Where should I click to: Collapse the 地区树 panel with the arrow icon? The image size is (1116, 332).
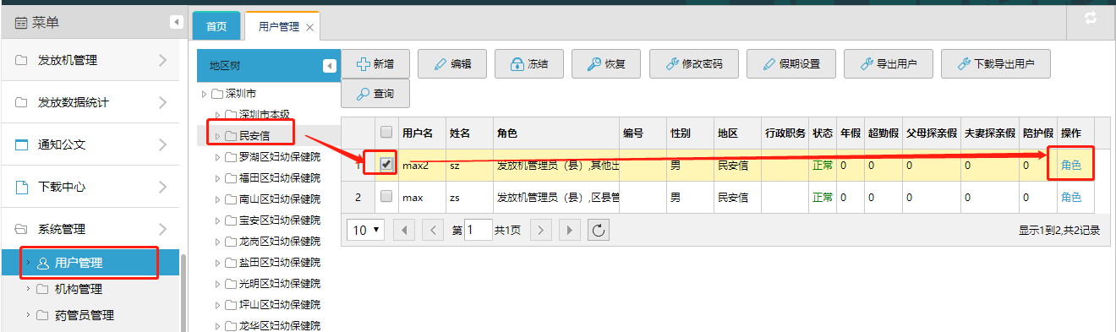click(330, 66)
